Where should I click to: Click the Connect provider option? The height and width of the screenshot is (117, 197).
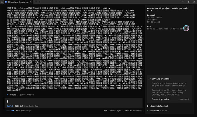(161, 99)
